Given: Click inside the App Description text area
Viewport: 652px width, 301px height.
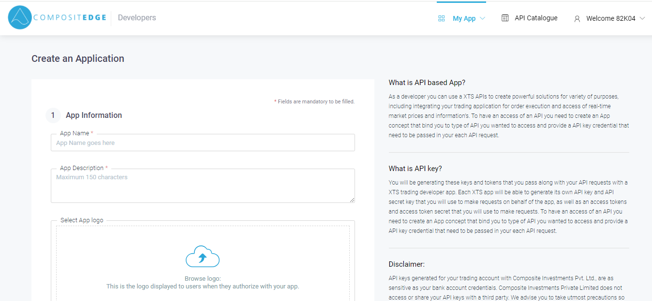Looking at the screenshot, I should 203,188.
